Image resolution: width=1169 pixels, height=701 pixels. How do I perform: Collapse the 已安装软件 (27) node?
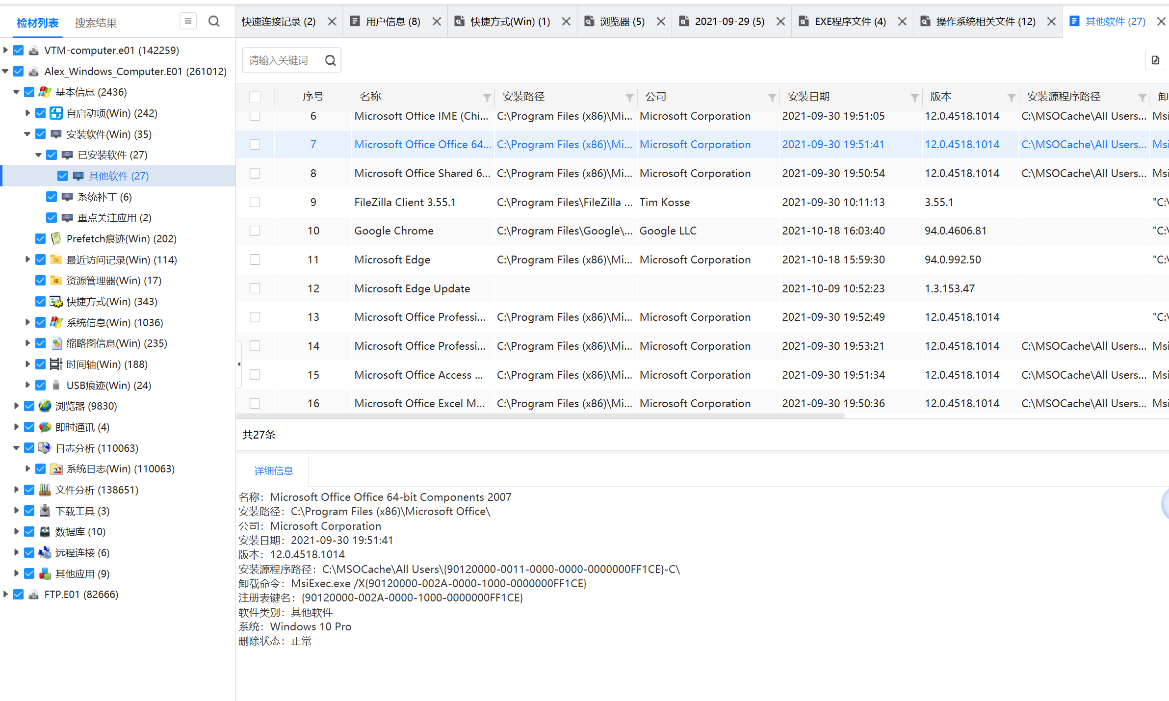click(x=38, y=155)
